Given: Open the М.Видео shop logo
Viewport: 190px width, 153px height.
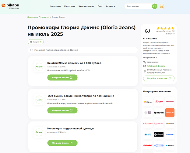Looking at the screenshot, I should (x=159, y=102).
